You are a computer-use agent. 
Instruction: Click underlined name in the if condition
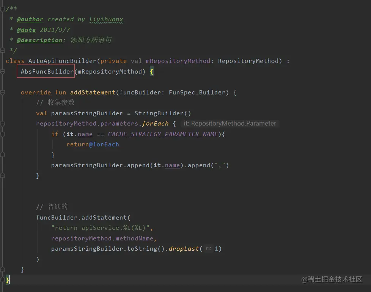85,134
